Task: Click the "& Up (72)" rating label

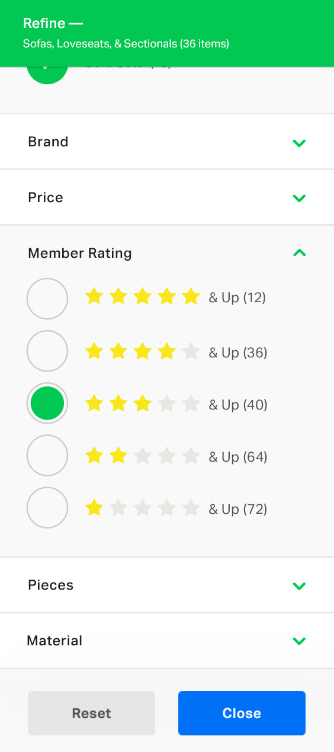Action: coord(238,509)
